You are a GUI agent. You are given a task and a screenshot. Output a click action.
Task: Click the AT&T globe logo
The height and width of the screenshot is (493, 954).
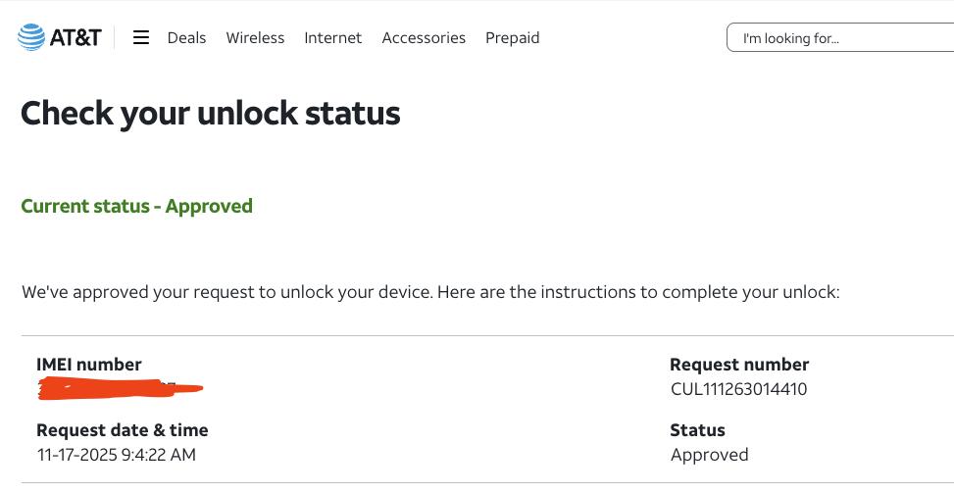pos(31,38)
